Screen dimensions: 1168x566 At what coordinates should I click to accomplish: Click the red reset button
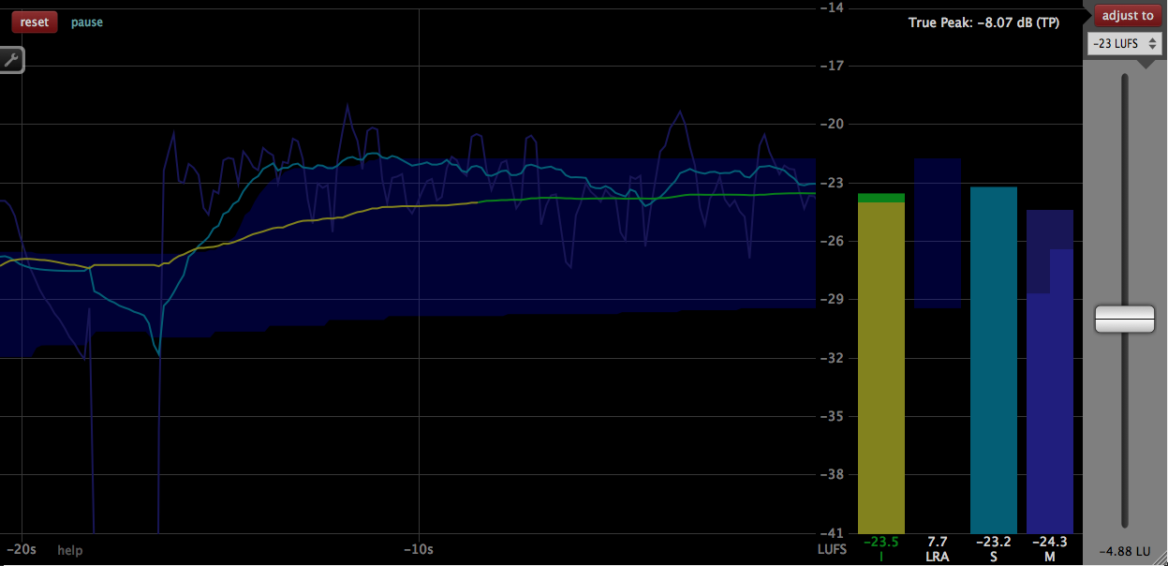pos(35,22)
